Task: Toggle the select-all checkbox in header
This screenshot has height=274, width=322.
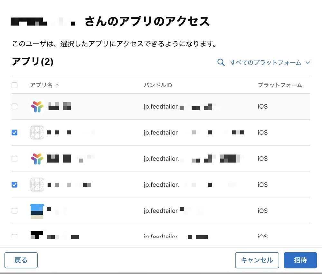Action: [14, 85]
